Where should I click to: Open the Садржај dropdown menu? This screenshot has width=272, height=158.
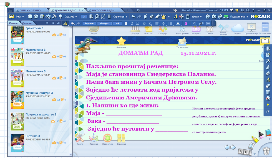click(71, 16)
